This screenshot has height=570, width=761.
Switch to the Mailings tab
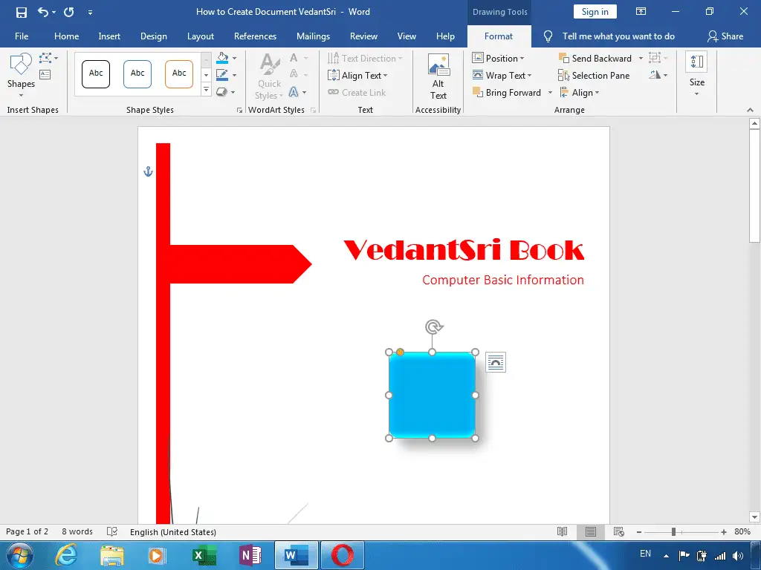(x=313, y=36)
